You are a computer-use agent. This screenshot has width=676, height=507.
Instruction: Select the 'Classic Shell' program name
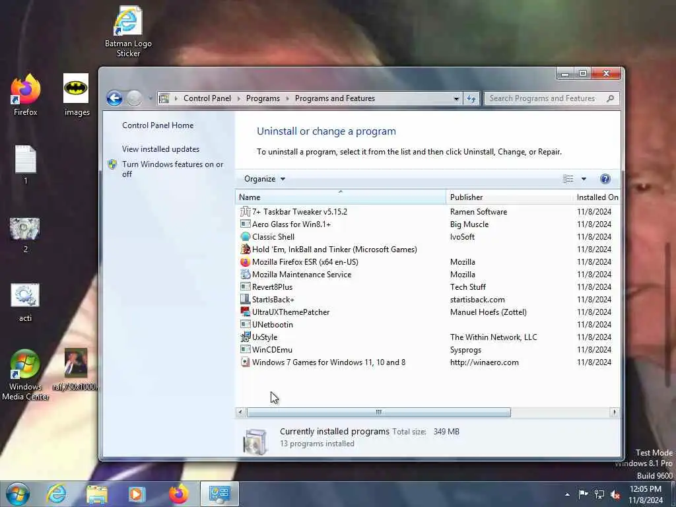tap(273, 237)
